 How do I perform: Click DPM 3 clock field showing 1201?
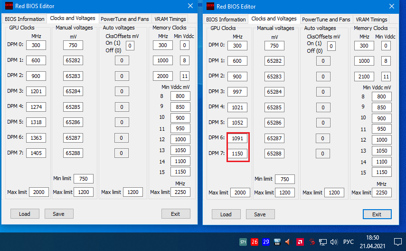[x=36, y=91]
